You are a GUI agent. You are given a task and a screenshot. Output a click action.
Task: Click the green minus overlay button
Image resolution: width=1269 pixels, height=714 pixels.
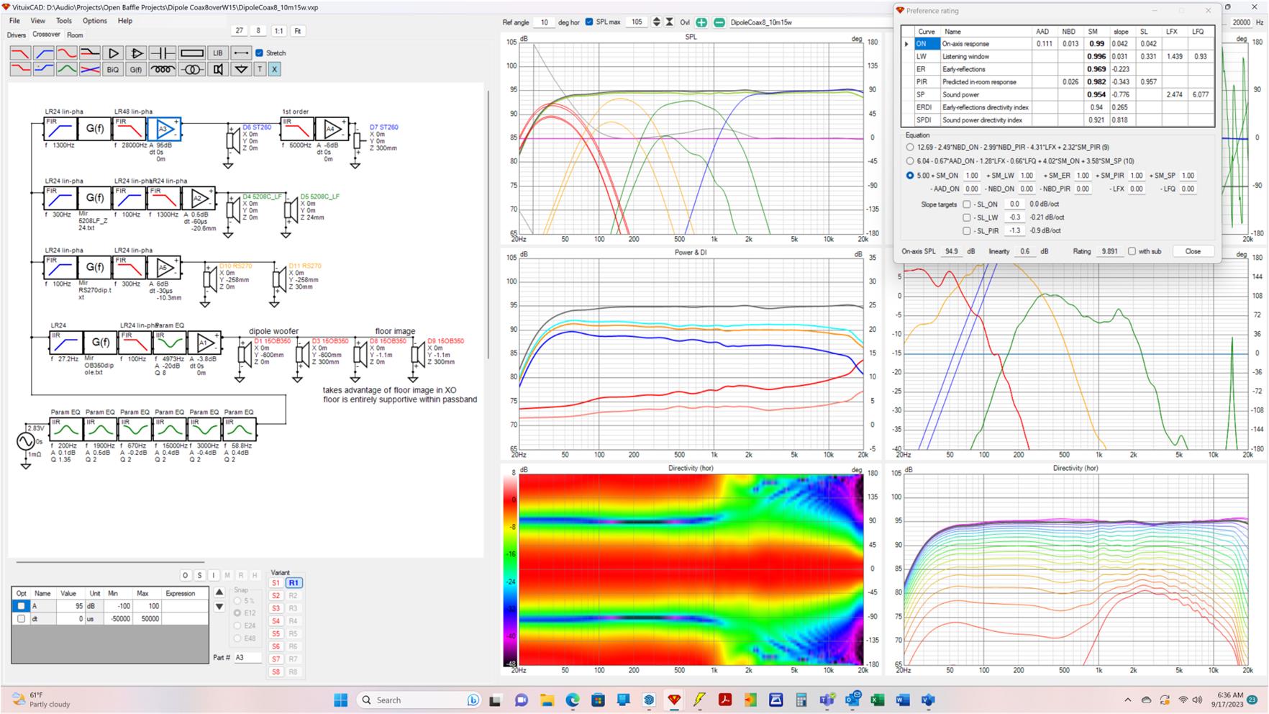click(719, 22)
